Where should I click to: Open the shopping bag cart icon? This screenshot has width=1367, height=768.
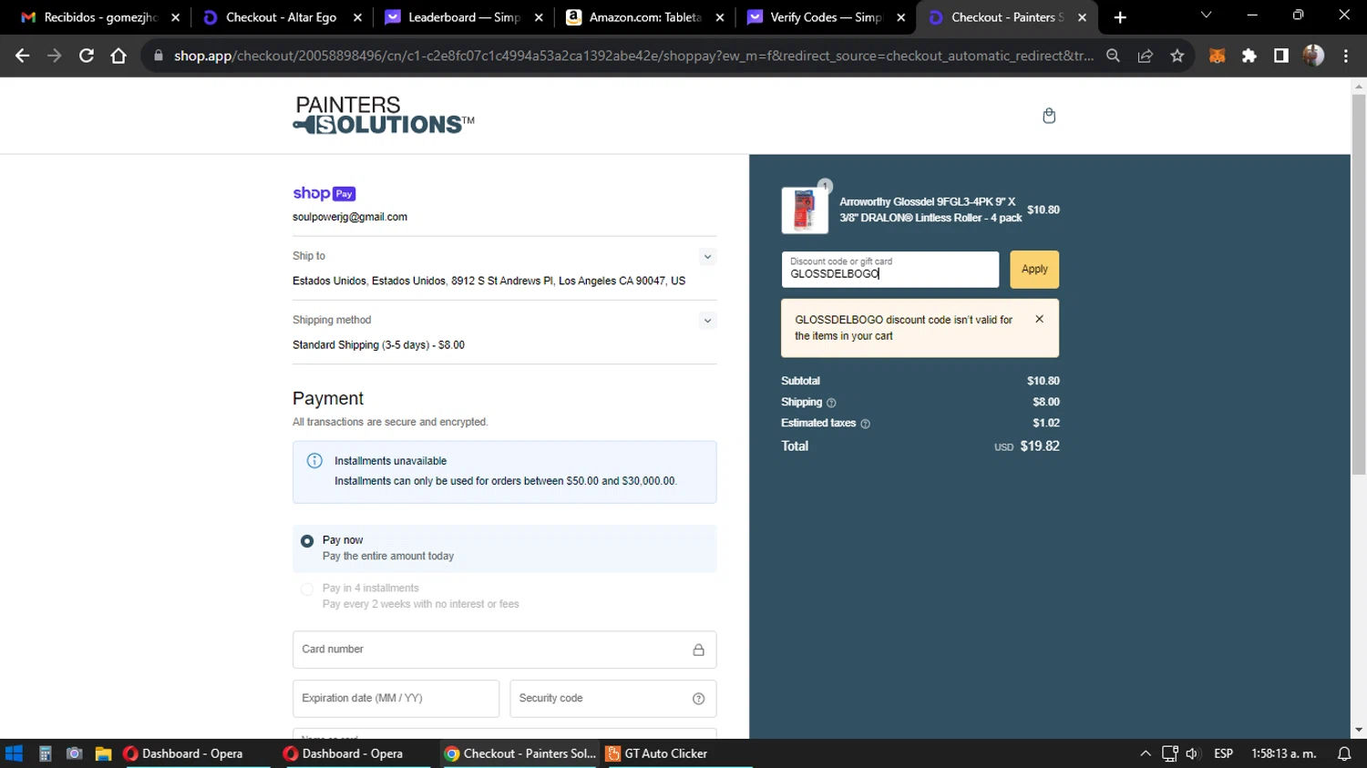(x=1049, y=116)
